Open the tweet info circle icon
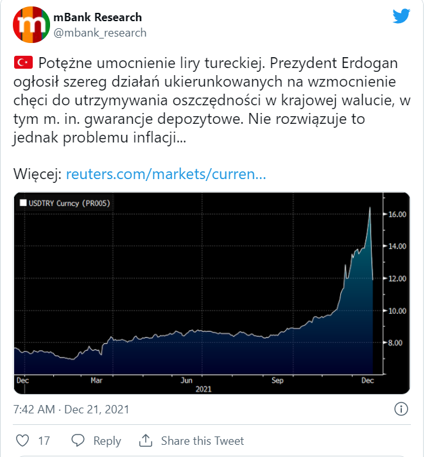The width and height of the screenshot is (425, 457). click(x=402, y=409)
